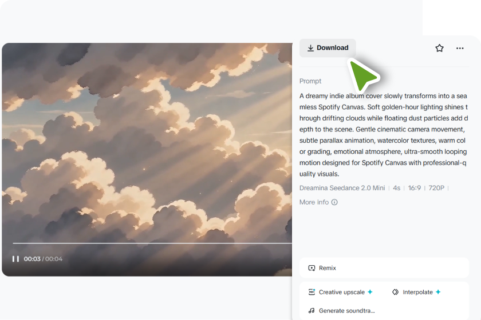The image size is (481, 320).
Task: Click the 4s duration value
Action: pos(397,188)
